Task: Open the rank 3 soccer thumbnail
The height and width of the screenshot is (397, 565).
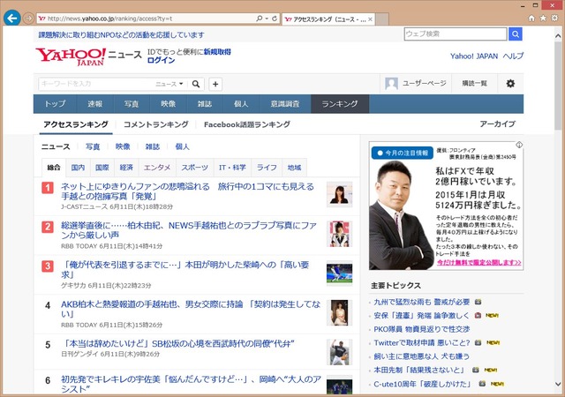Action: [x=339, y=273]
